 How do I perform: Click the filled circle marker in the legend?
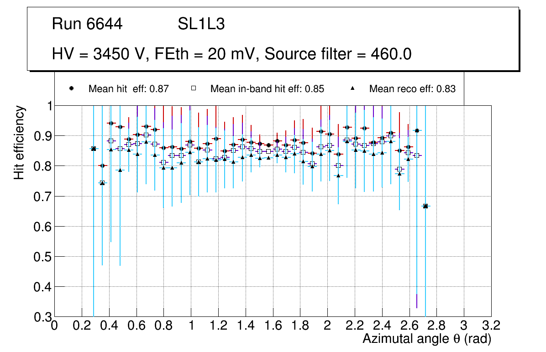71,88
